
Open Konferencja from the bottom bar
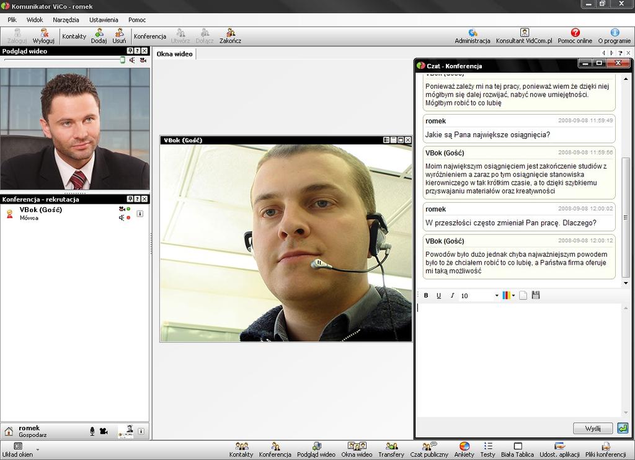point(275,450)
